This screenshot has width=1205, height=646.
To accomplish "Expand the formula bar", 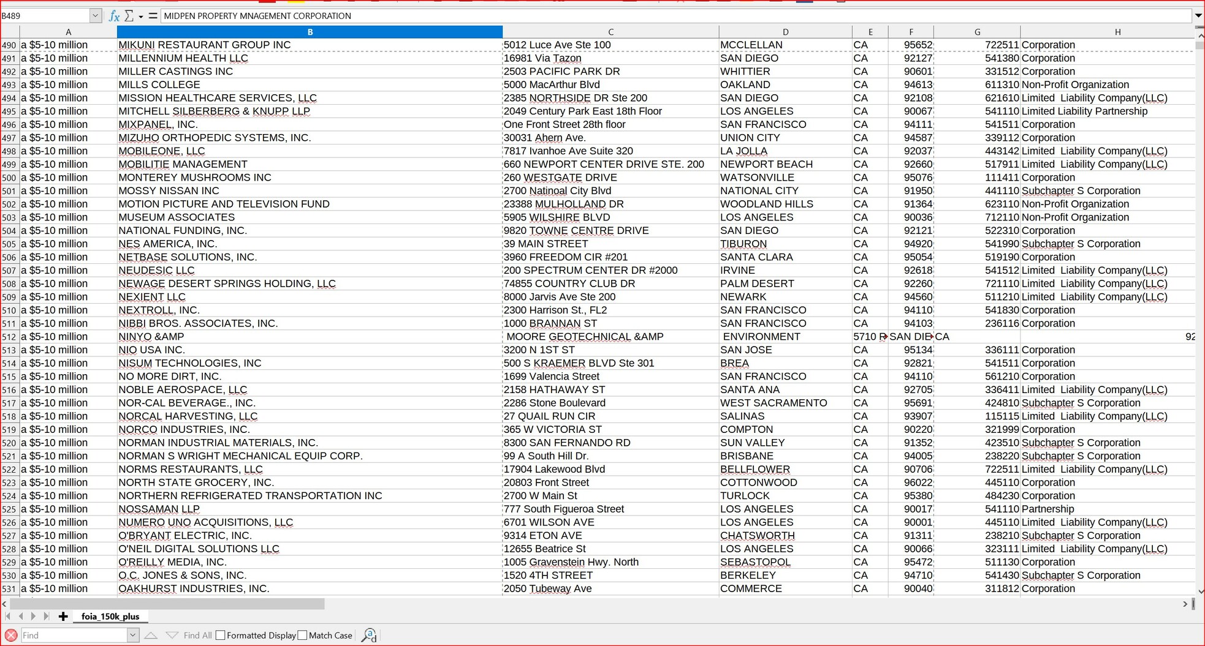I will point(1198,16).
